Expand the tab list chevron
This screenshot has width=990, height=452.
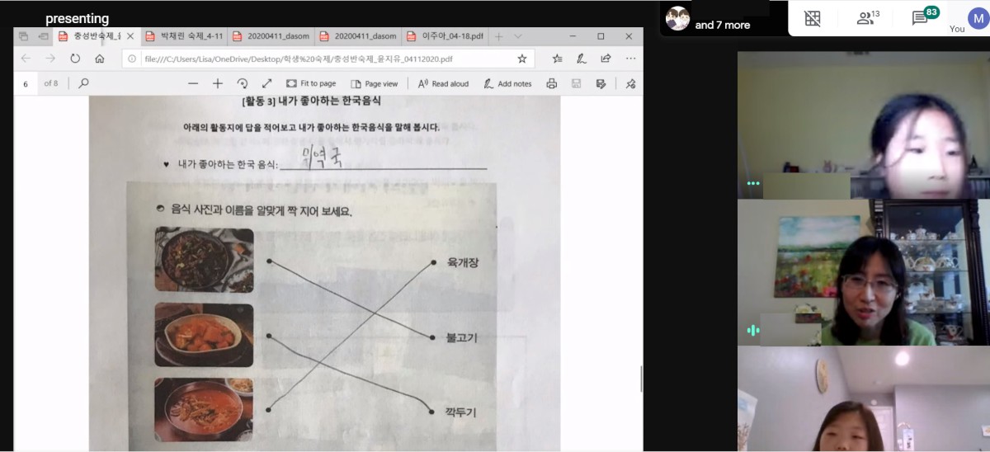pos(518,36)
